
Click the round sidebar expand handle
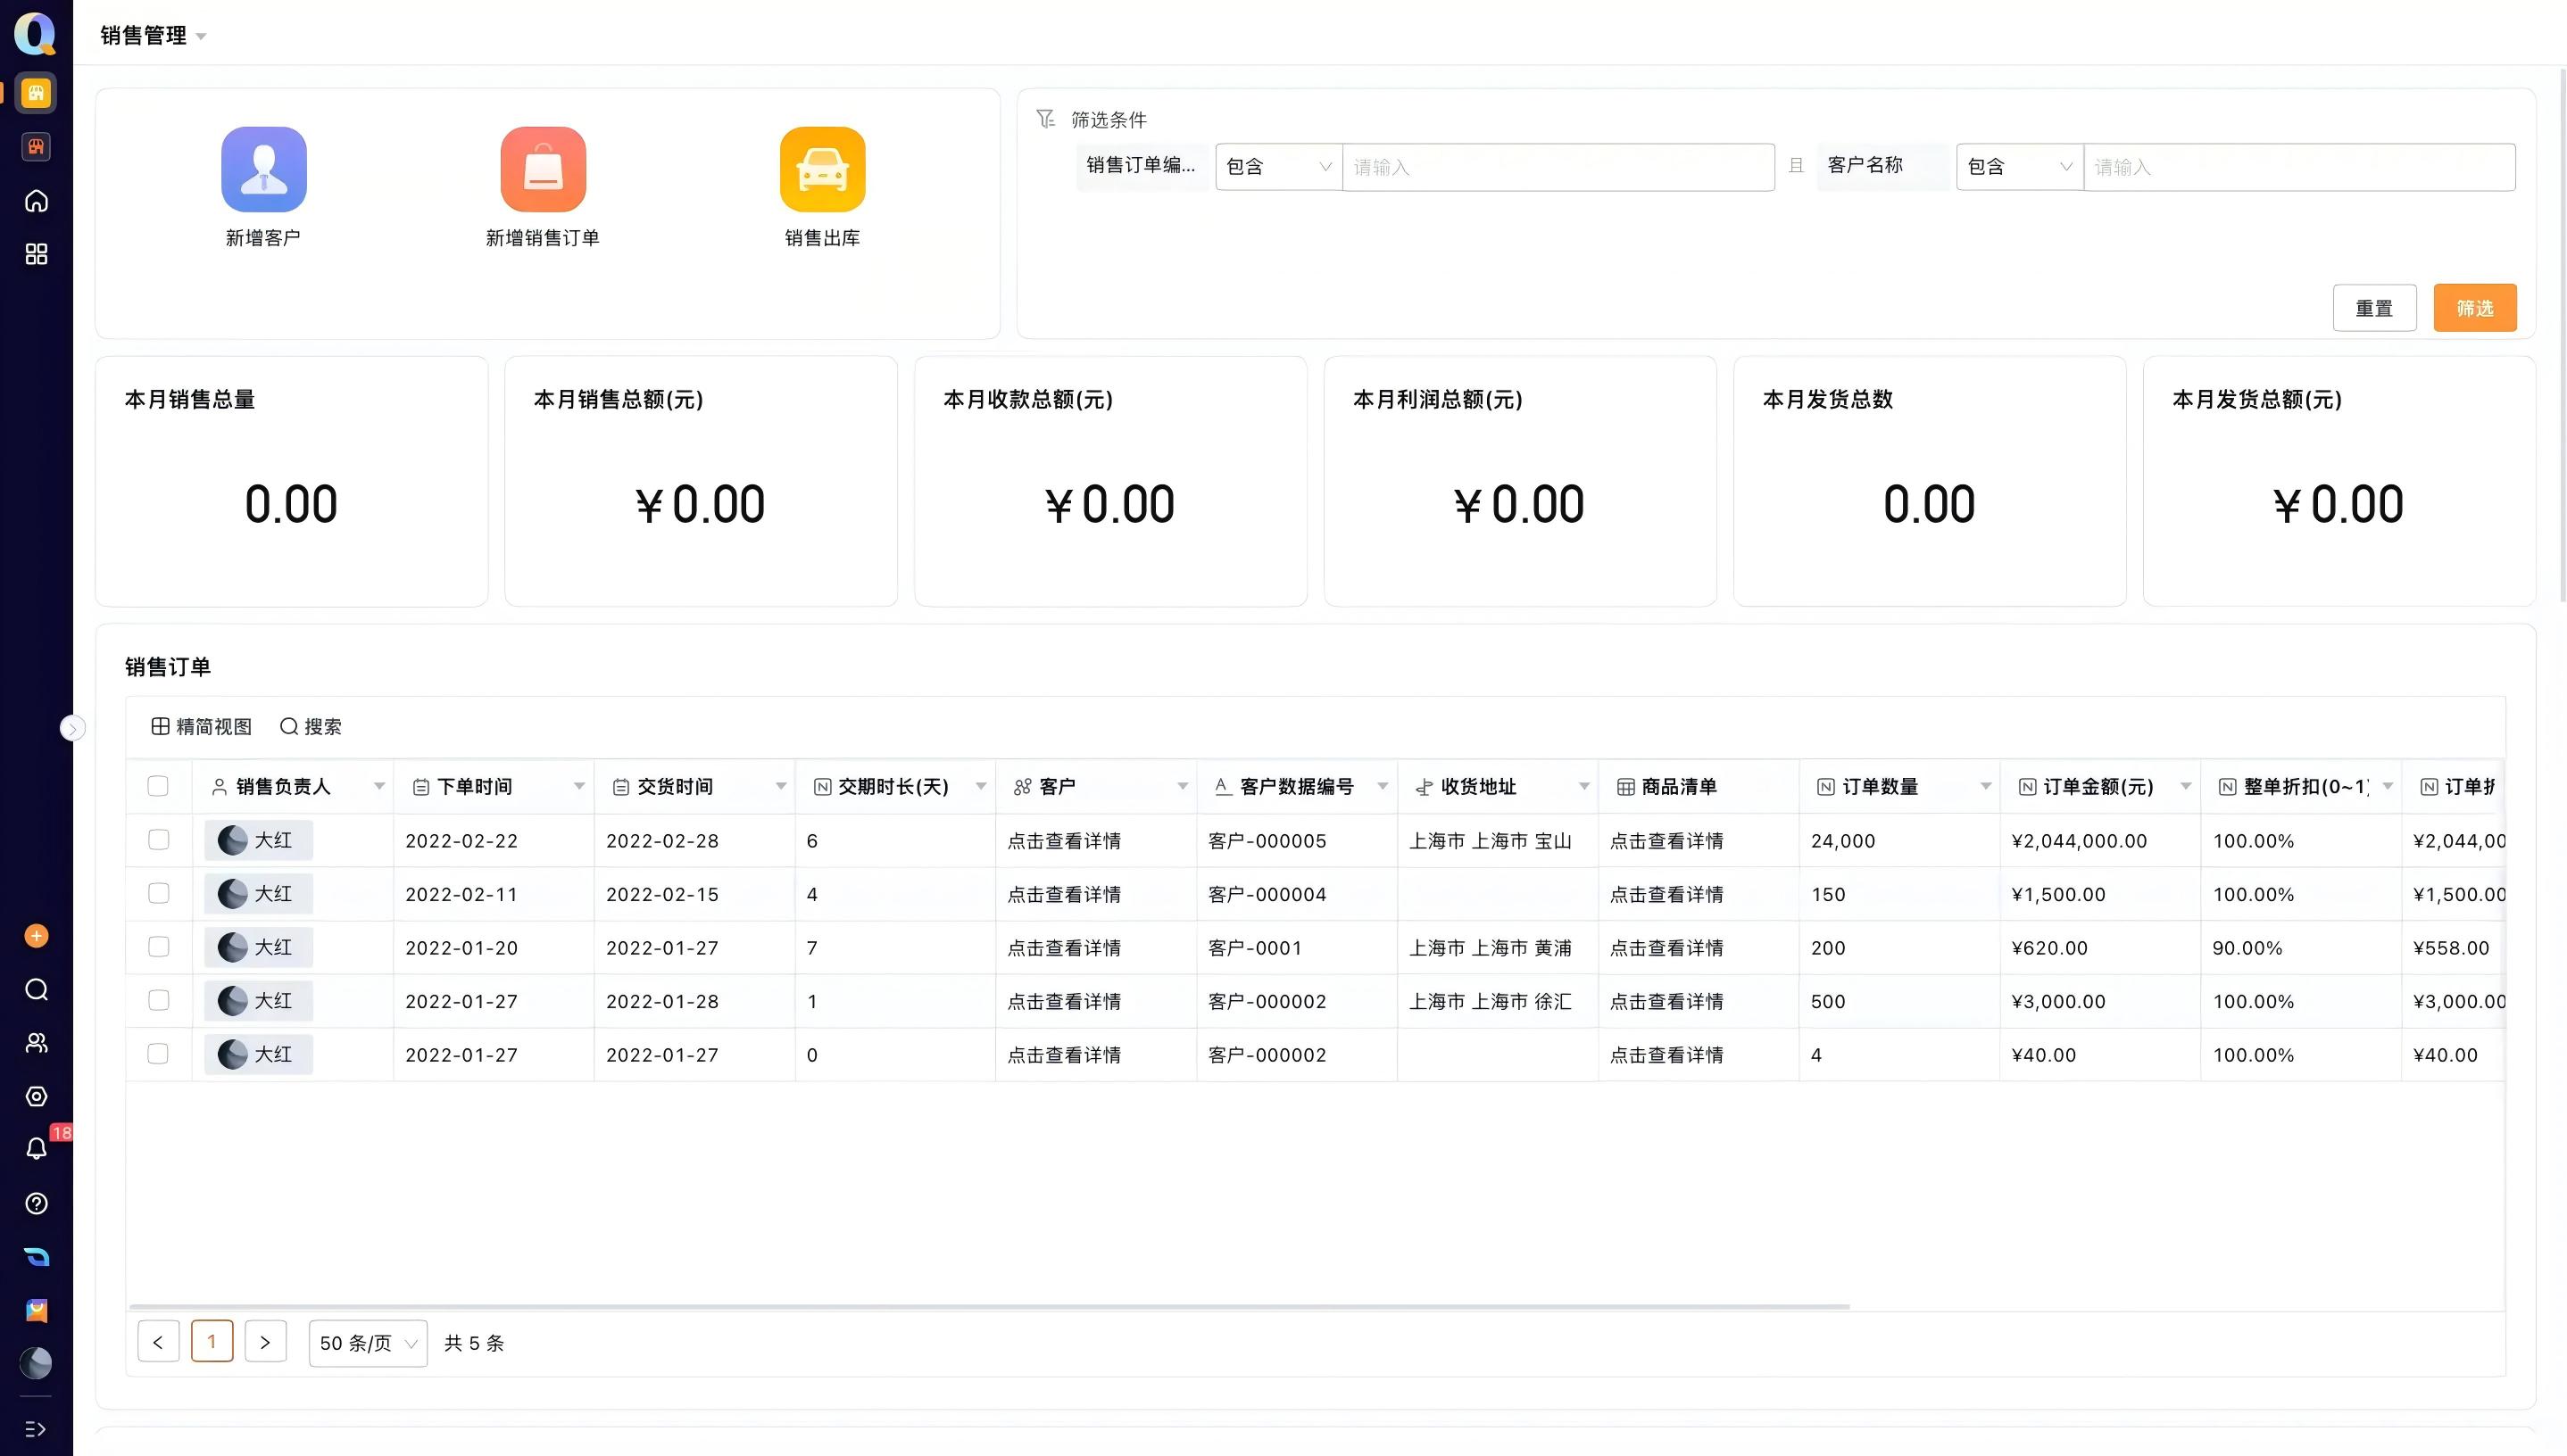tap(72, 728)
